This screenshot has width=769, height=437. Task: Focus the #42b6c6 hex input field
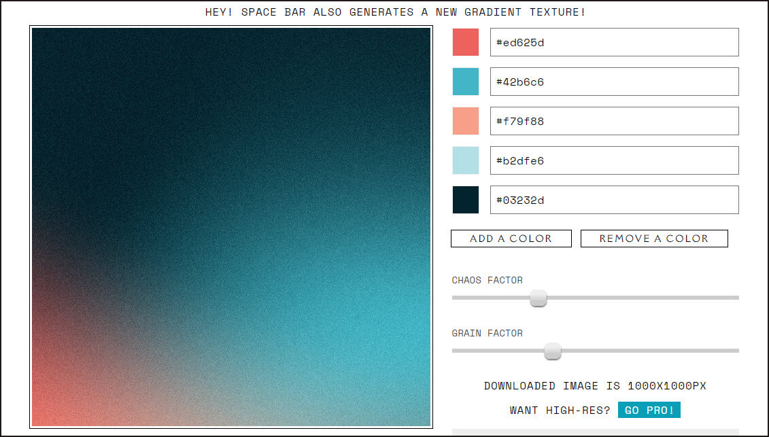(614, 82)
